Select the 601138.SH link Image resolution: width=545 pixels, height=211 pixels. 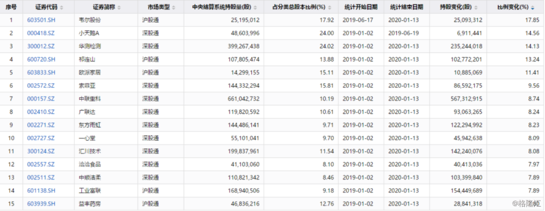click(41, 190)
